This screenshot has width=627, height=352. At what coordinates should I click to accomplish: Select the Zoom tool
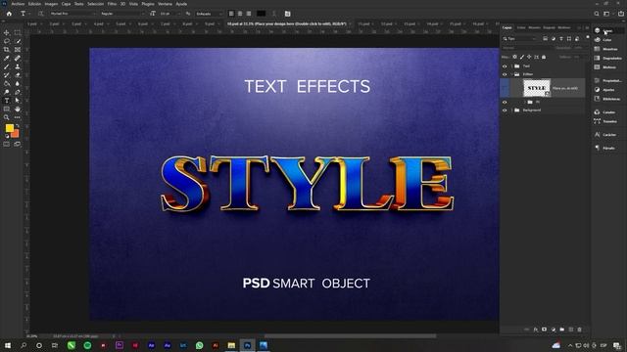(x=7, y=117)
